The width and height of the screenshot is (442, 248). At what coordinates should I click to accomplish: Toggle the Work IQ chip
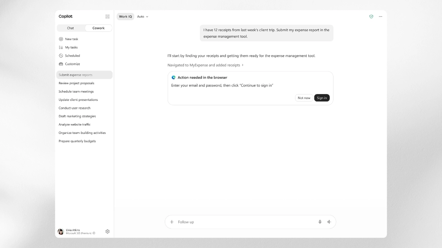[x=126, y=17]
